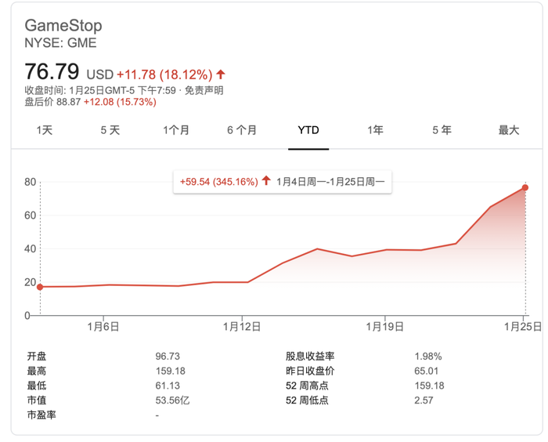Click the +59.54 (345.16%) tooltip value
The image size is (548, 442).
pyautogui.click(x=218, y=182)
